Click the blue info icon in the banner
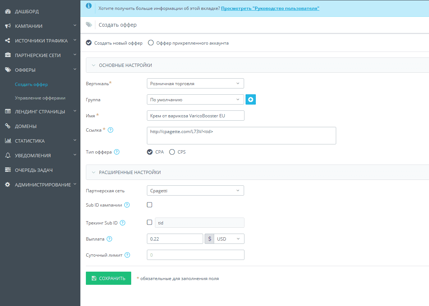 [x=89, y=6]
